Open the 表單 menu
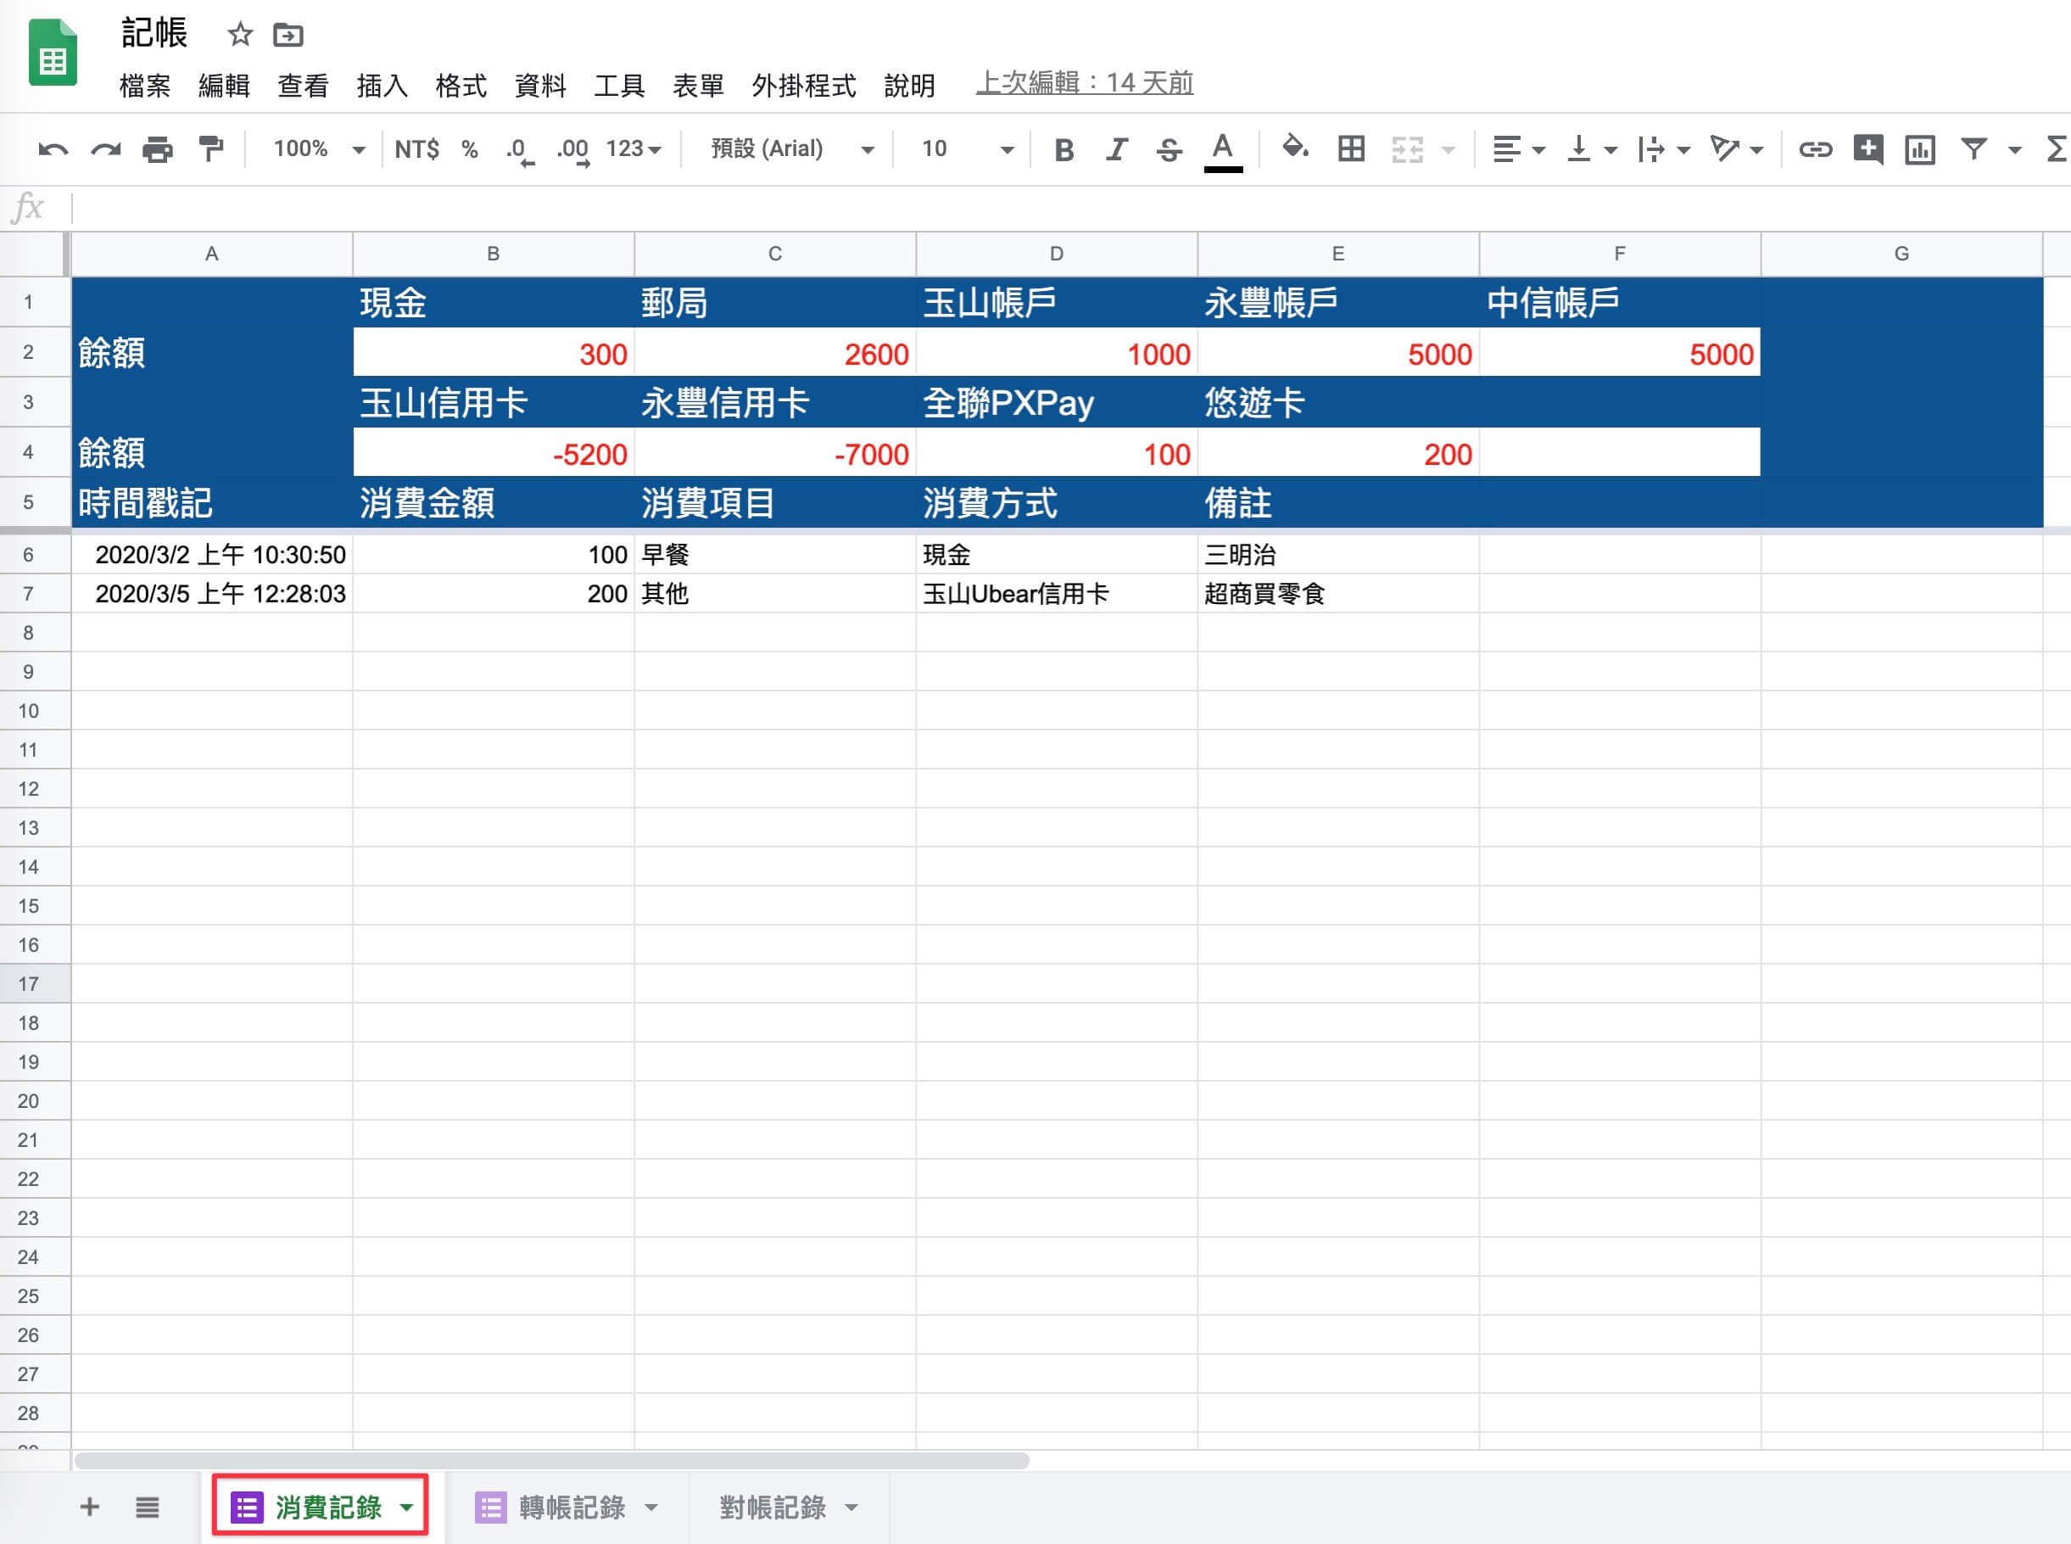Screen dimensions: 2071x1544 point(698,86)
